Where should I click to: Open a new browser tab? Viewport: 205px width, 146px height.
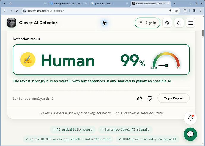pos(174,4)
